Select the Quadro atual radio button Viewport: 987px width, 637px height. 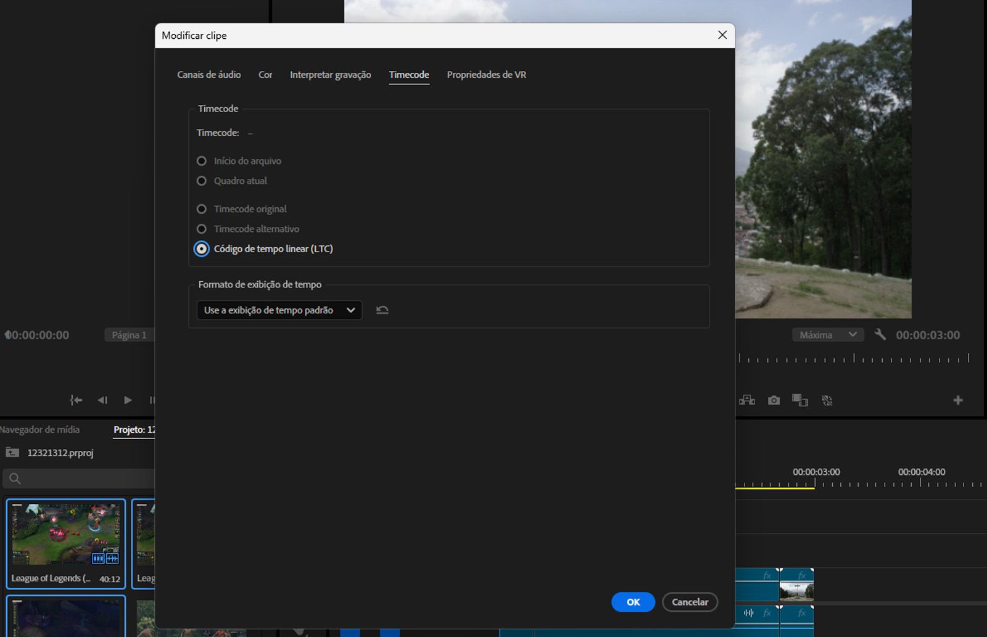[x=202, y=181]
